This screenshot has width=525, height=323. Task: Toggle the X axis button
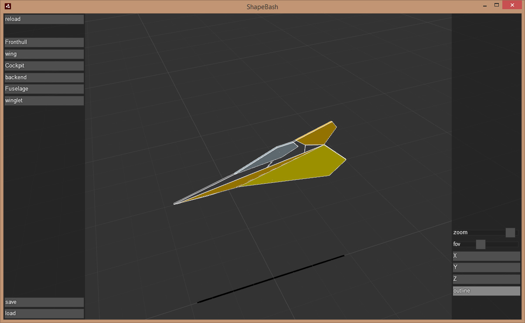[486, 256]
